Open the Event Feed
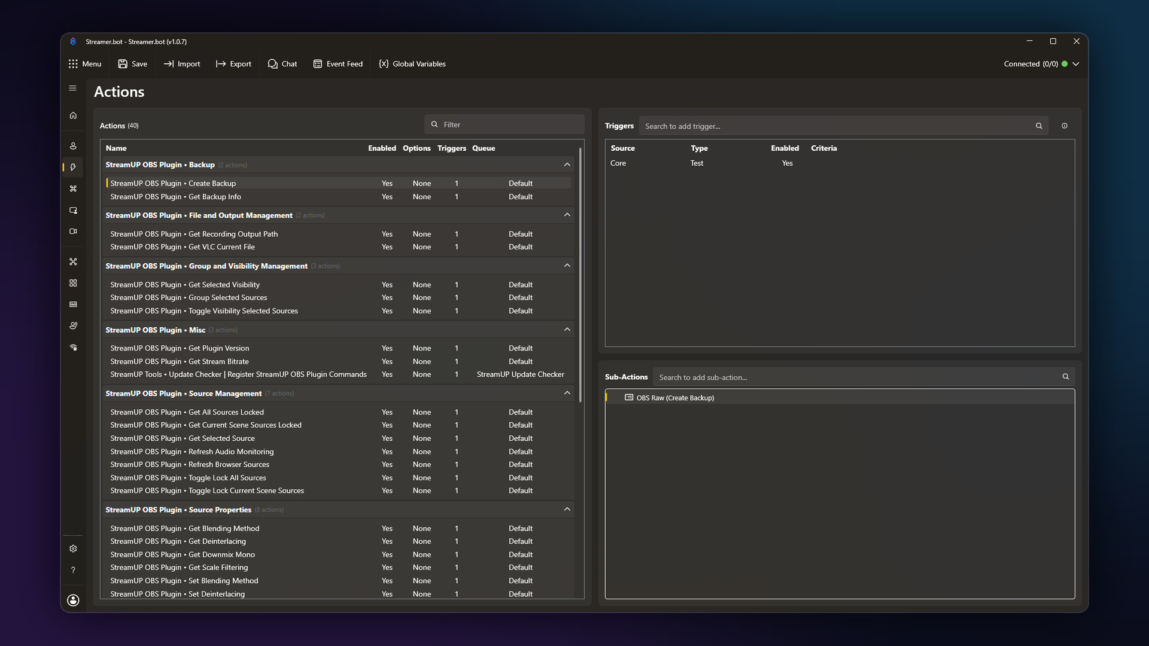This screenshot has width=1149, height=646. (338, 64)
